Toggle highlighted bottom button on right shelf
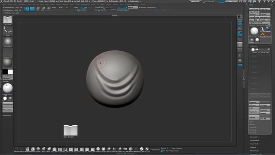Image resolution: width=275 pixels, height=155 pixels. (240, 65)
